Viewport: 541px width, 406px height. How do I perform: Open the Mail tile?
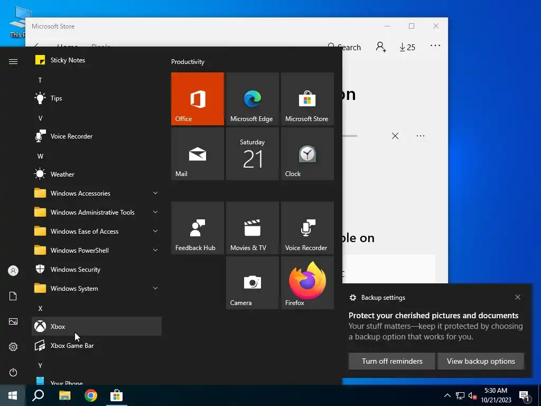198,154
